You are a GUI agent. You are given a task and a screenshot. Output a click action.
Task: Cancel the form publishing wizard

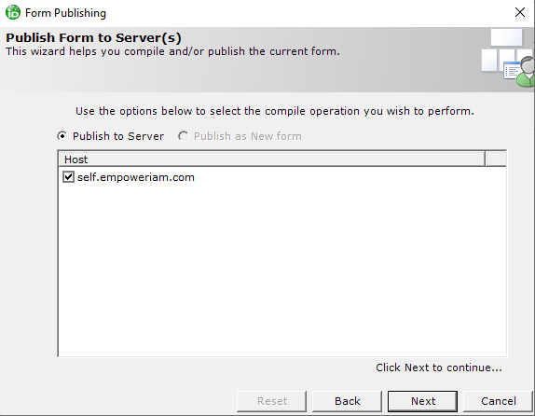click(x=498, y=401)
